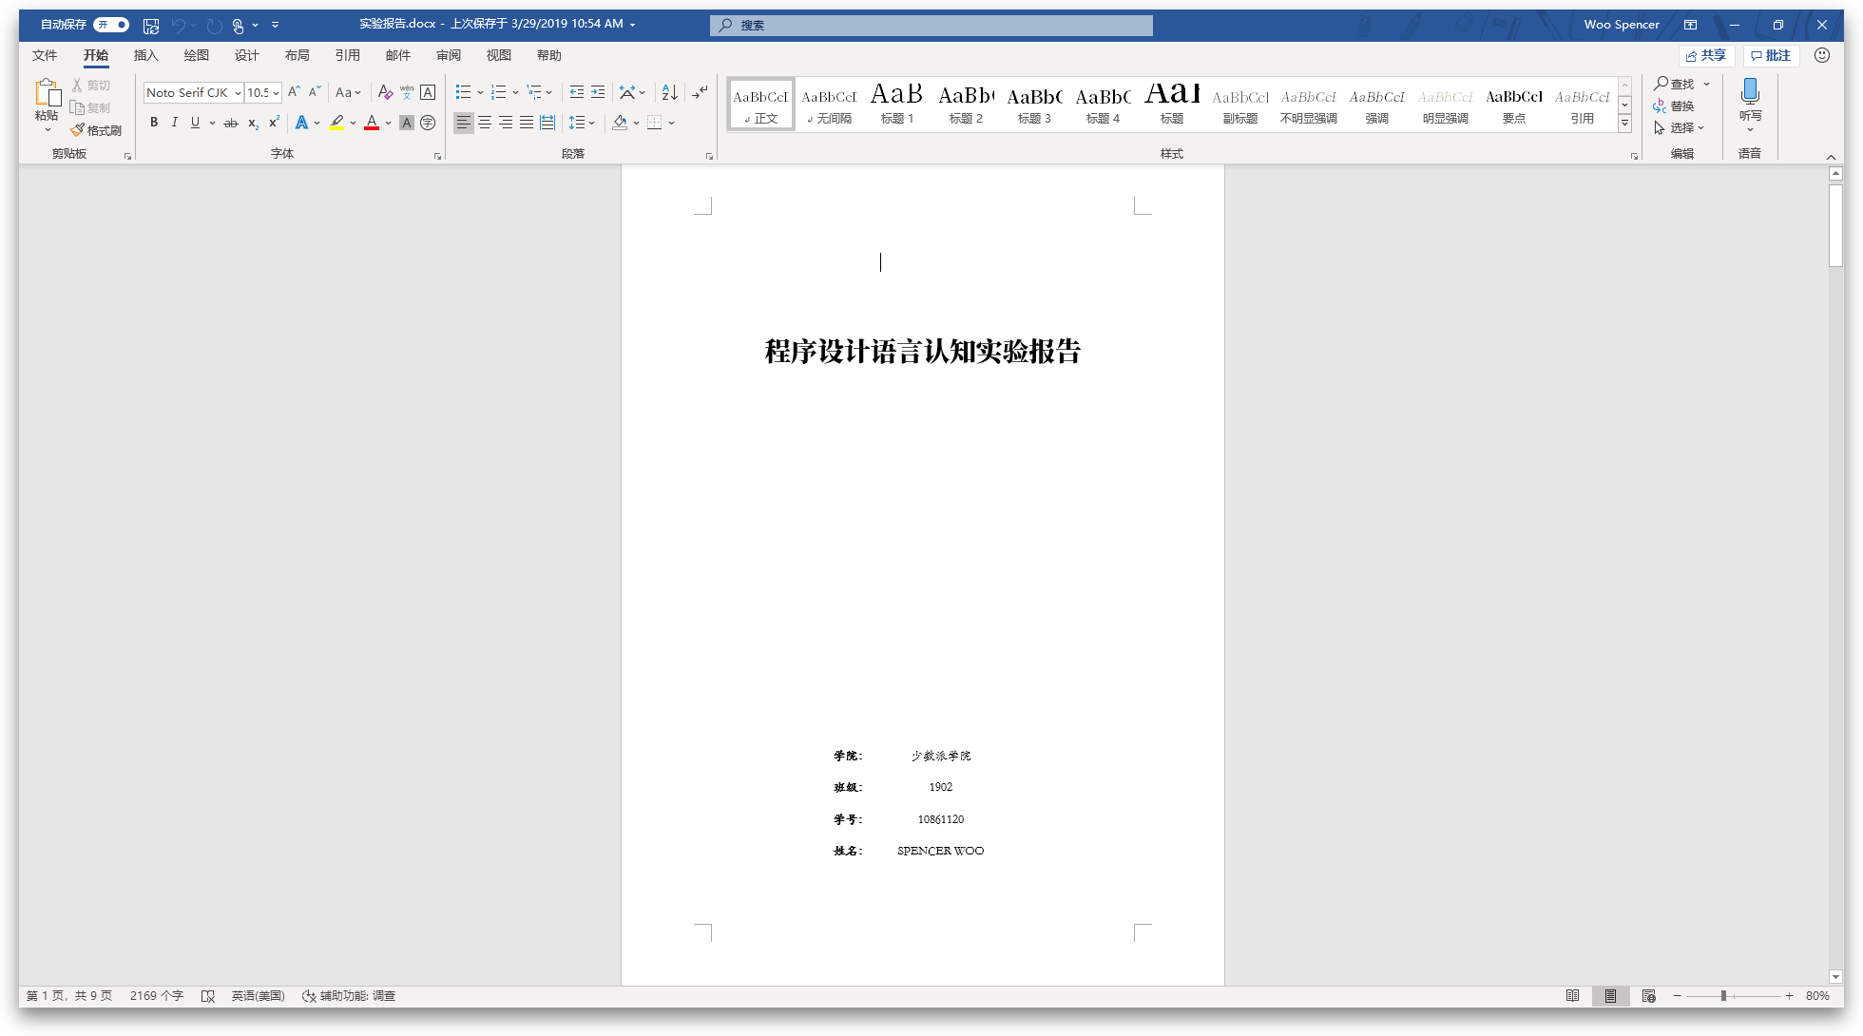Viewport: 1863px width, 1036px height.
Task: Insert enclosed character (circled 字) icon
Action: click(x=428, y=123)
